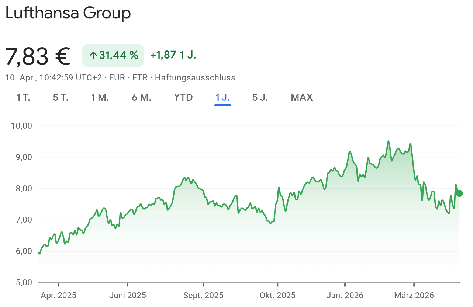The width and height of the screenshot is (473, 307).
Task: Show the MAX history range
Action: (x=302, y=97)
